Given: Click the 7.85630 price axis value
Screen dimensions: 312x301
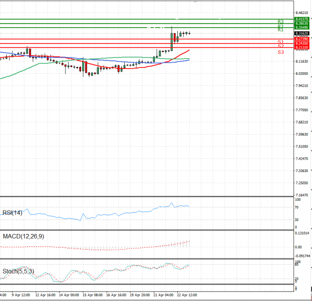Looking at the screenshot, I should click(302, 98).
